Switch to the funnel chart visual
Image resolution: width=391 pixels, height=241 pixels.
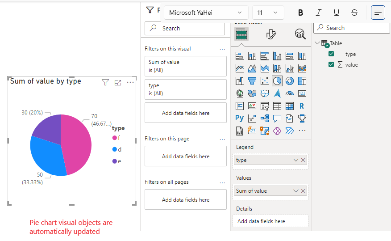[x=252, y=80]
